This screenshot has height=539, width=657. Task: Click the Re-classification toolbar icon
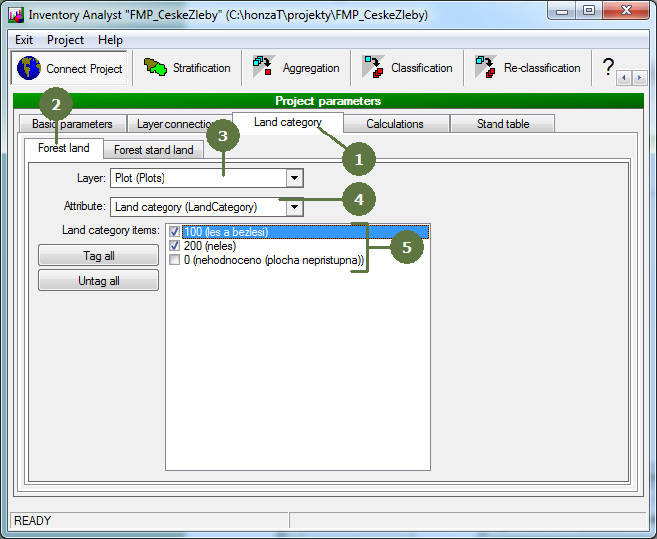[x=487, y=68]
